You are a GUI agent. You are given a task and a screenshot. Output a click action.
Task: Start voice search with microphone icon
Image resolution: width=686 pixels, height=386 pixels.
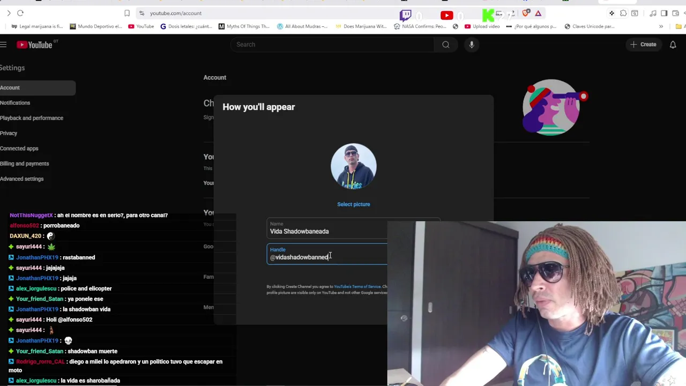click(472, 44)
